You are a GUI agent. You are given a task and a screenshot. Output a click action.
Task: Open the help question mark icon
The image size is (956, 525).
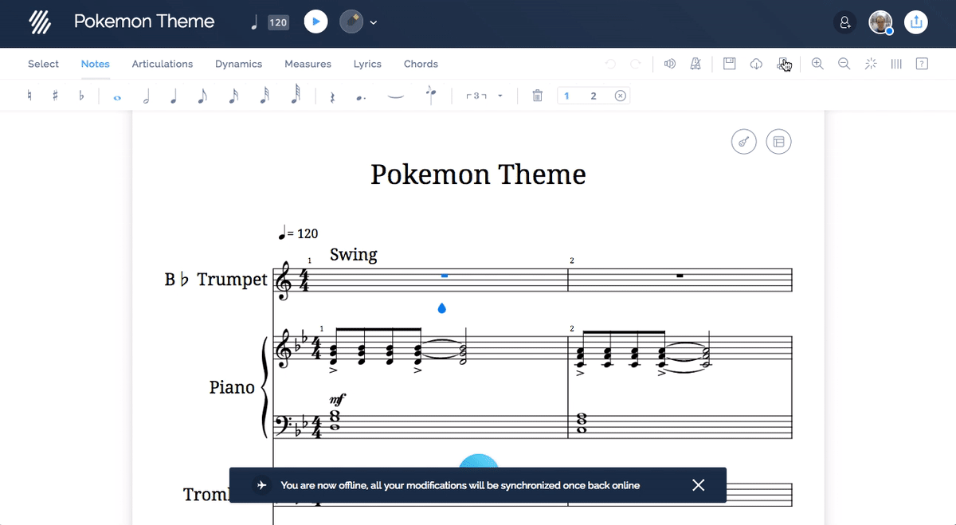click(x=922, y=64)
